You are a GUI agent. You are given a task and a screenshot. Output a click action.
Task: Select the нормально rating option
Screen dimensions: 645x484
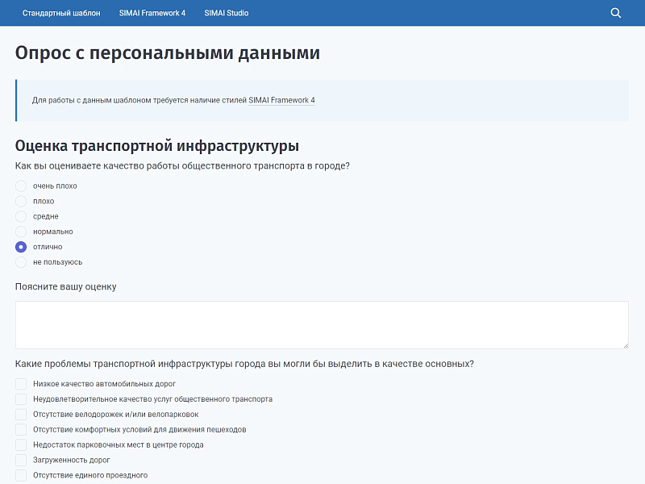pyautogui.click(x=20, y=232)
